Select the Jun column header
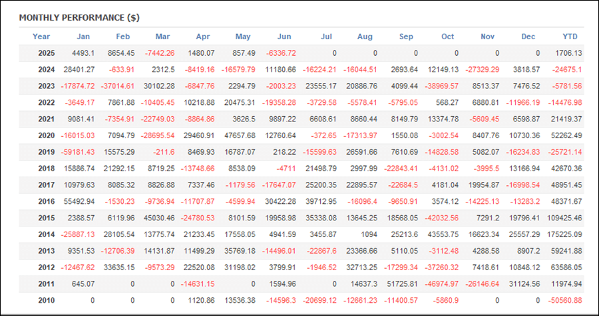This screenshot has width=599, height=316. pyautogui.click(x=284, y=37)
